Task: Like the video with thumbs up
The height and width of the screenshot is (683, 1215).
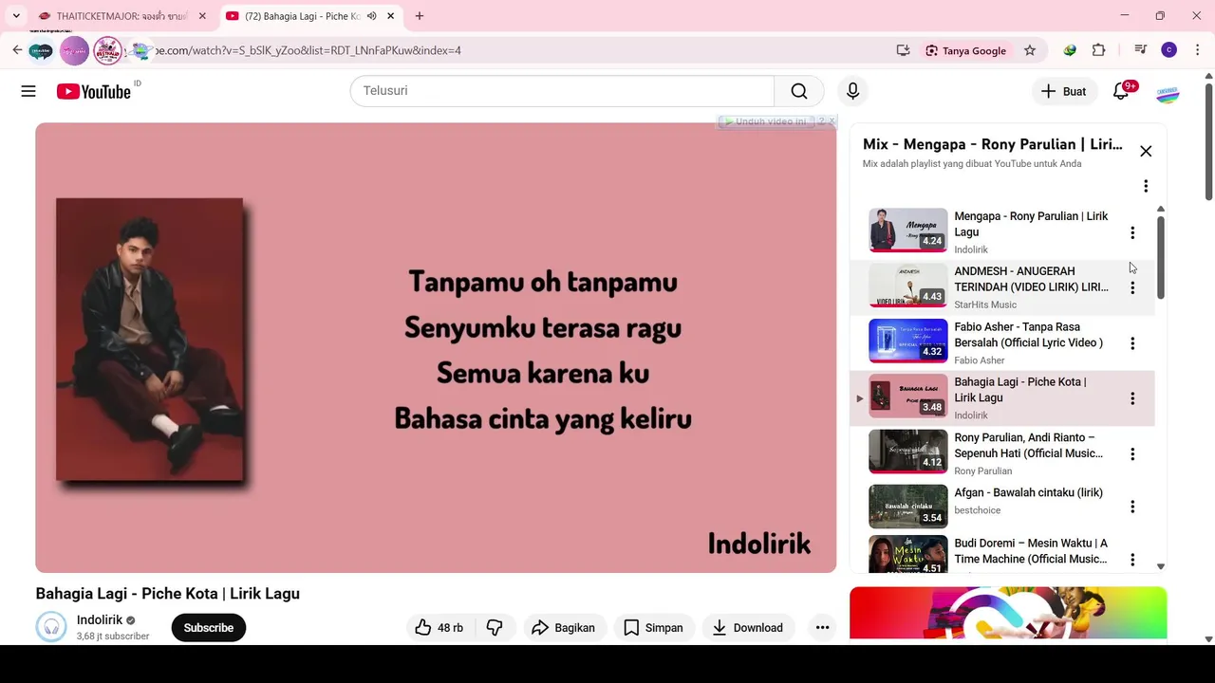Action: click(439, 627)
